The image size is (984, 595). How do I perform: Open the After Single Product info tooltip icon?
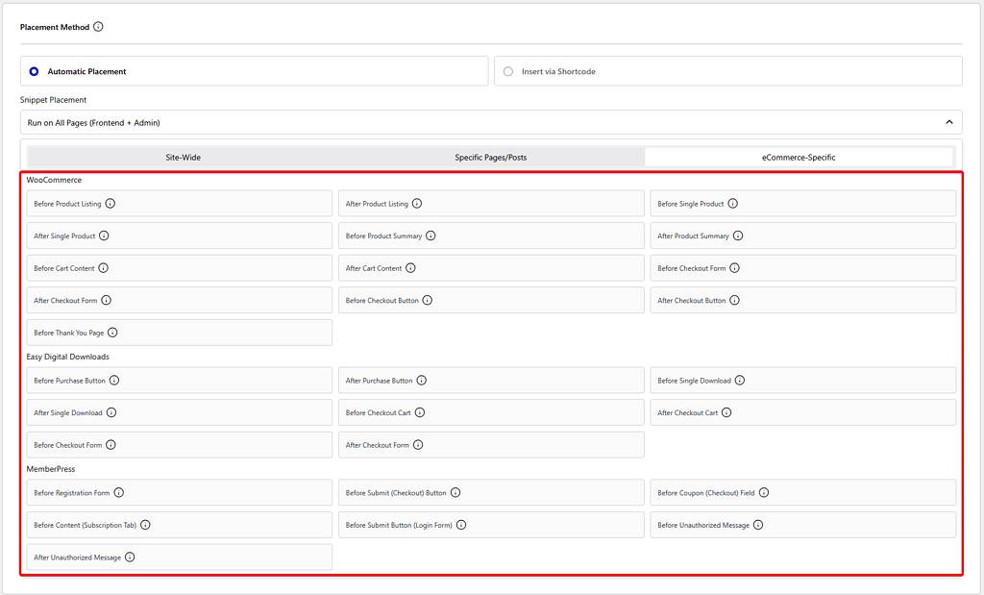pyautogui.click(x=103, y=236)
